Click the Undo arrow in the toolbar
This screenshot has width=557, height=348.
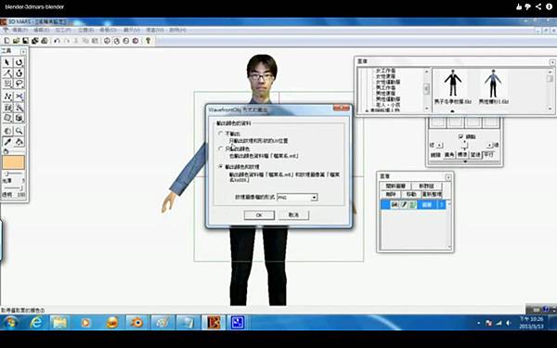click(x=57, y=41)
